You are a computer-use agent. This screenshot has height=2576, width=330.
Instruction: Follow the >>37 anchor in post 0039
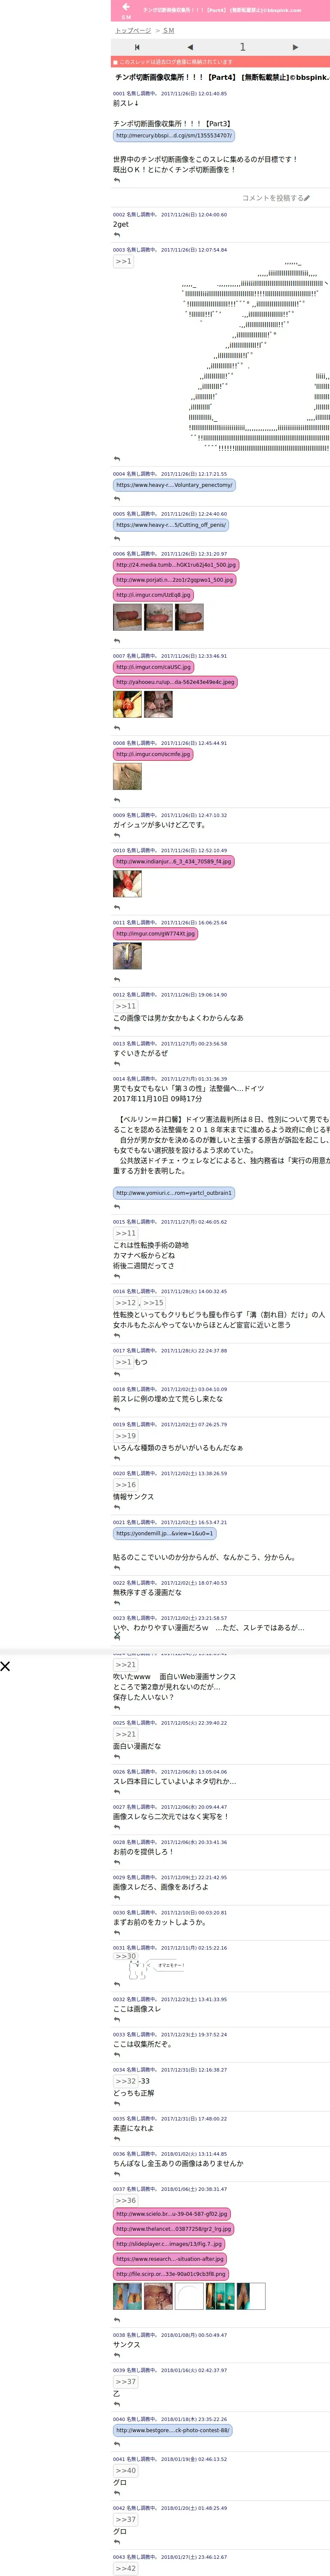point(125,2382)
